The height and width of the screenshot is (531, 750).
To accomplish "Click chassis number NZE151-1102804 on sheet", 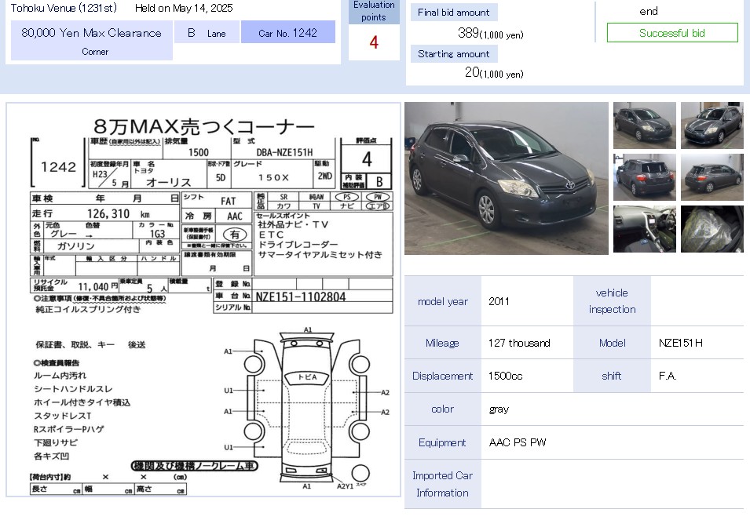I will tap(300, 297).
